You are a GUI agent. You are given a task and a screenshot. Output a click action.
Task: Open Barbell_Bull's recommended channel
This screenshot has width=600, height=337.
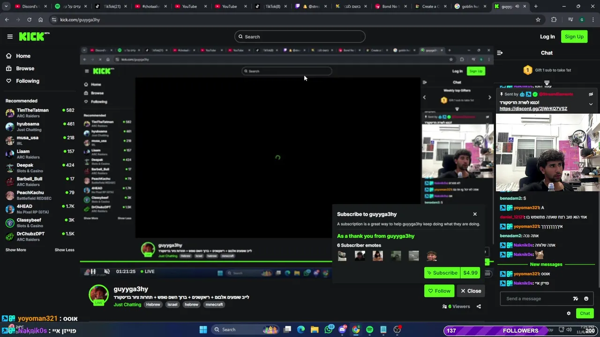click(40, 181)
